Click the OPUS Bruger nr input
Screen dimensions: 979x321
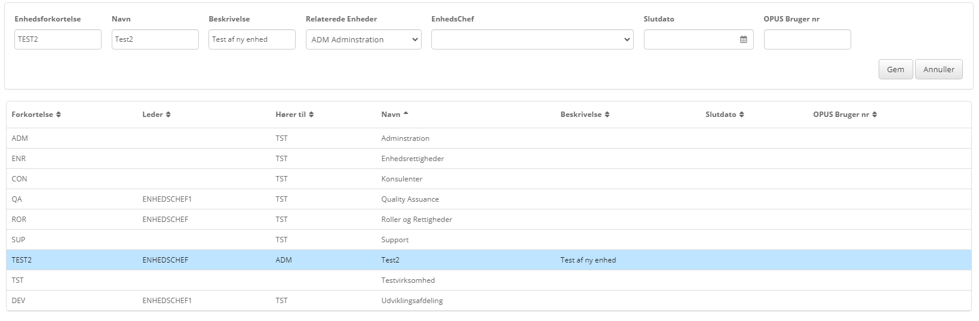pos(807,39)
